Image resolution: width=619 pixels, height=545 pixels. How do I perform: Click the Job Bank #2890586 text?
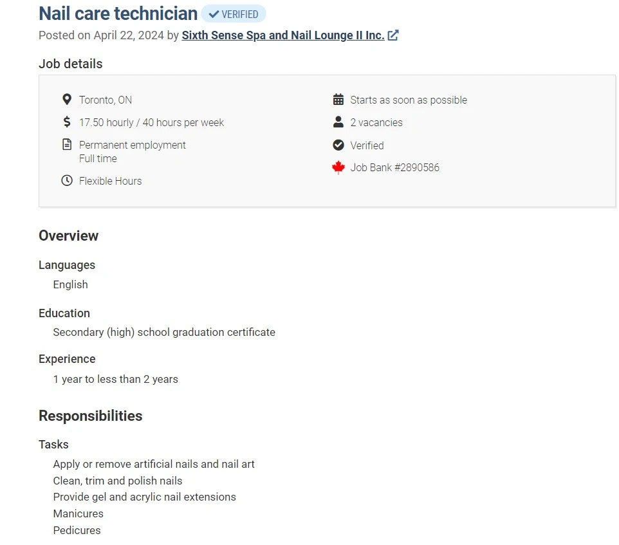pos(395,168)
